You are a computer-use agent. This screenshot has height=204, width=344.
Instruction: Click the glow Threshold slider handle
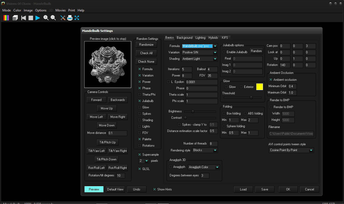pos(251,97)
